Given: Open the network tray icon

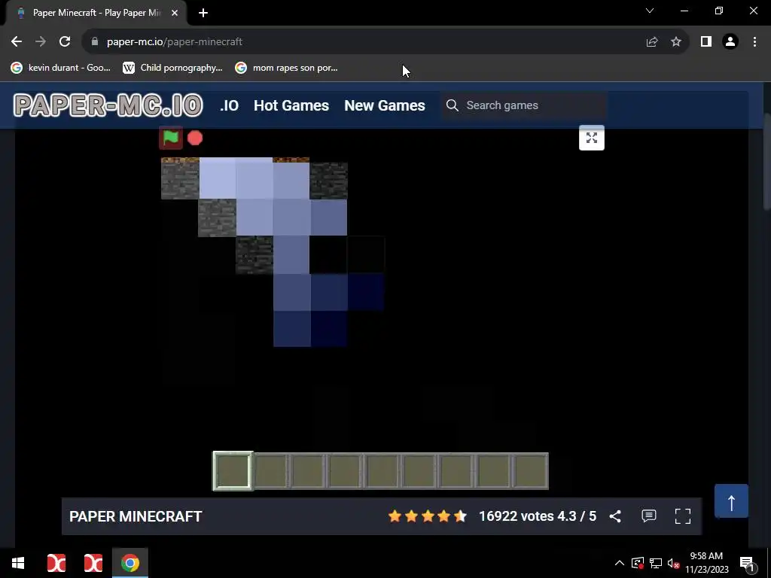Looking at the screenshot, I should click(656, 563).
